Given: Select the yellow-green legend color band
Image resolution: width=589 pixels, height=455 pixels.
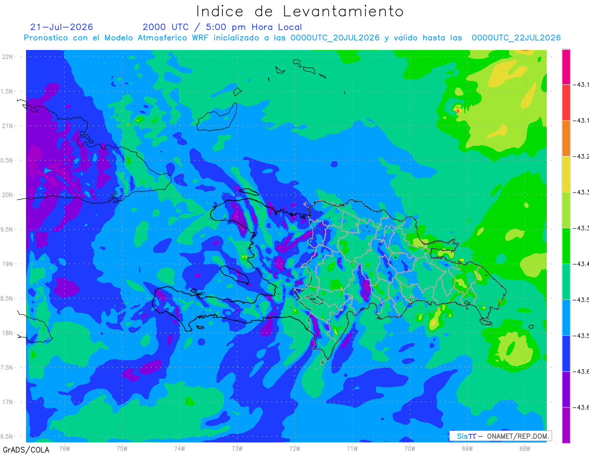Looking at the screenshot, I should (566, 210).
